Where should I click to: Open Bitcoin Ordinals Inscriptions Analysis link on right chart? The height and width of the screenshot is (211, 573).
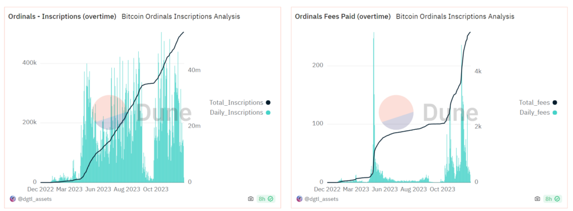[455, 16]
